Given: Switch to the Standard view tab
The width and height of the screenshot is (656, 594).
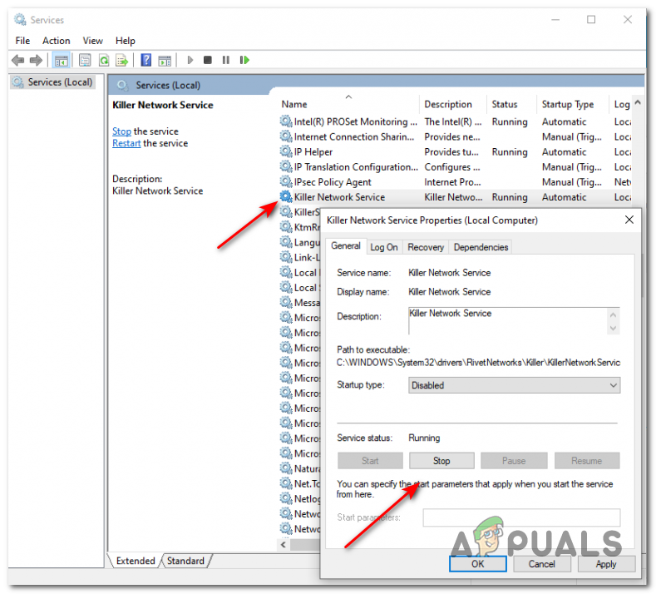Looking at the screenshot, I should (x=185, y=561).
